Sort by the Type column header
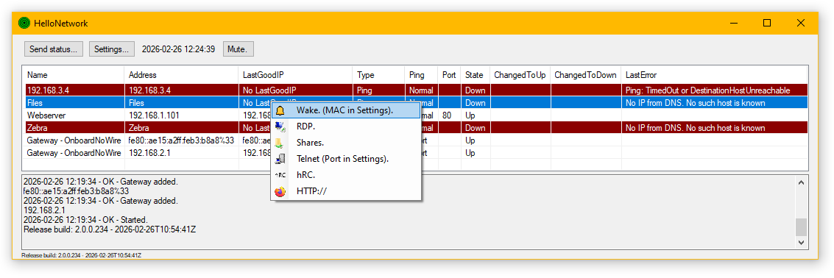834x278 pixels. tap(378, 75)
